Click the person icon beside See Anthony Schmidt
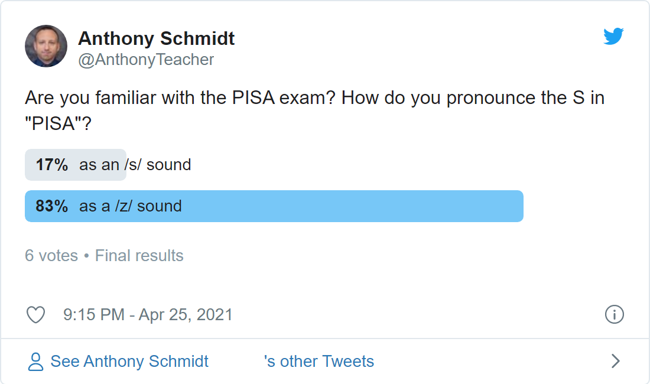 (x=35, y=362)
